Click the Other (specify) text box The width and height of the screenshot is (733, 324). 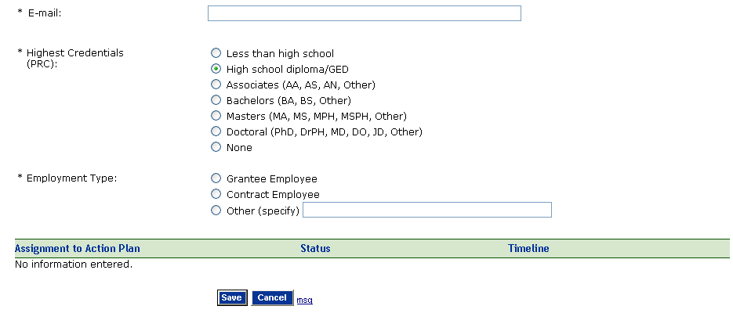tap(427, 210)
